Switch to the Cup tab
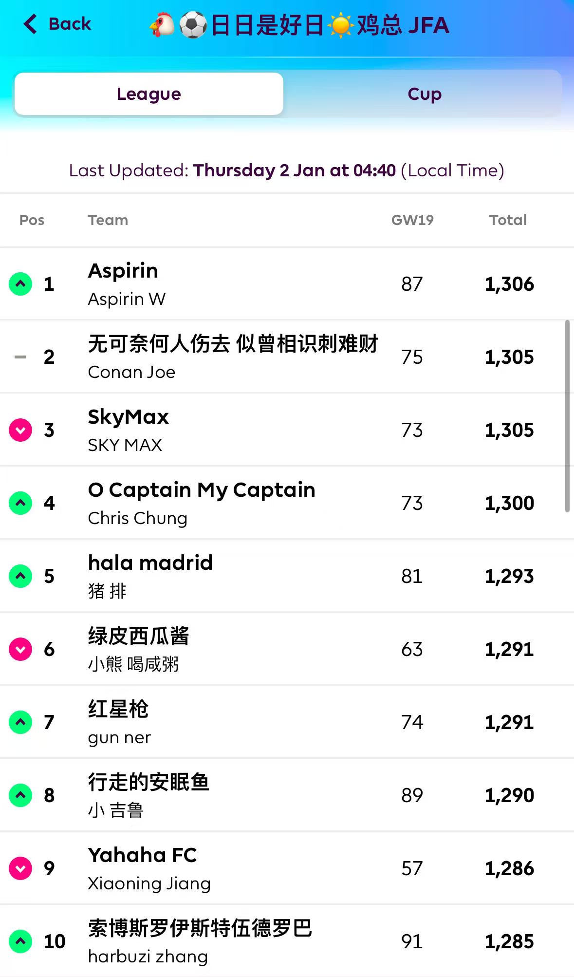The width and height of the screenshot is (574, 977). 425,94
